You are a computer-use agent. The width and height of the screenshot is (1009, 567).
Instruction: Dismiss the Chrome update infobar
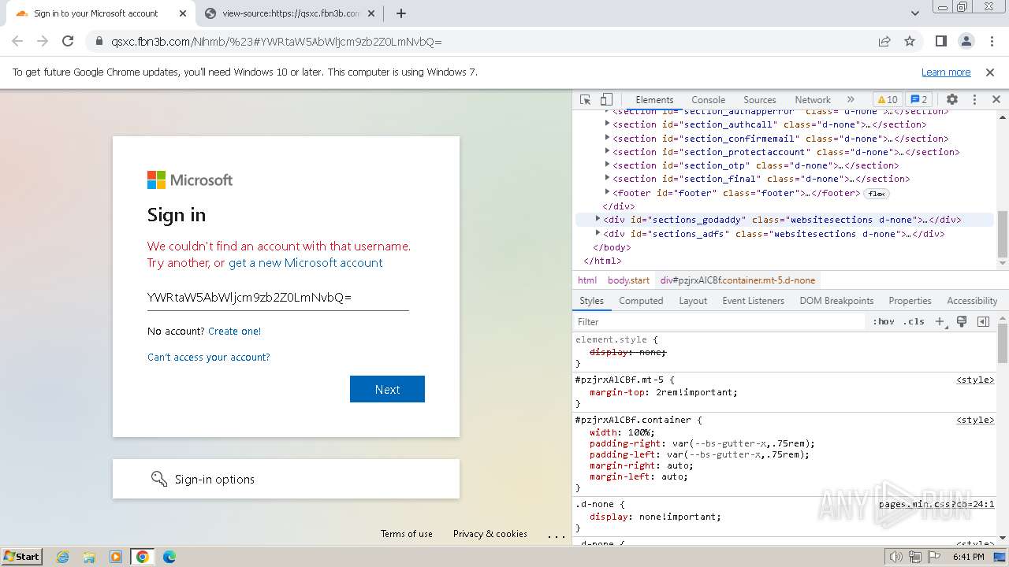pos(990,72)
